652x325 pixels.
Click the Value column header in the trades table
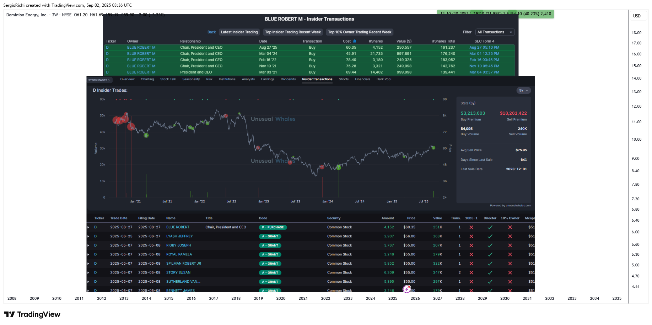tap(437, 218)
